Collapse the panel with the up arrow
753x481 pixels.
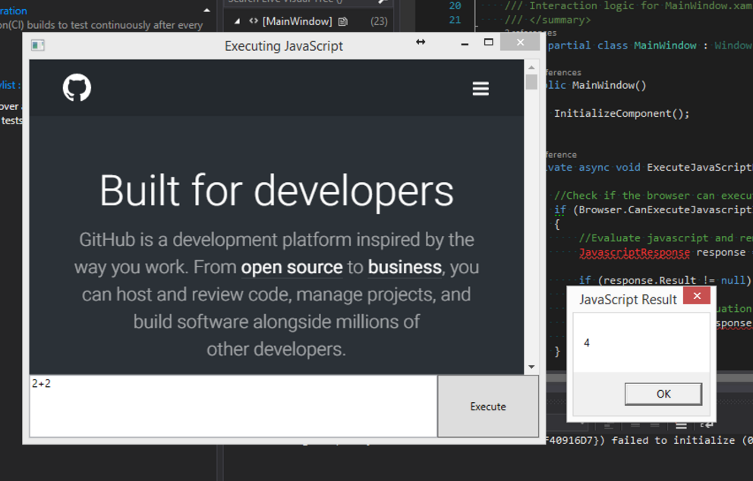(x=206, y=10)
